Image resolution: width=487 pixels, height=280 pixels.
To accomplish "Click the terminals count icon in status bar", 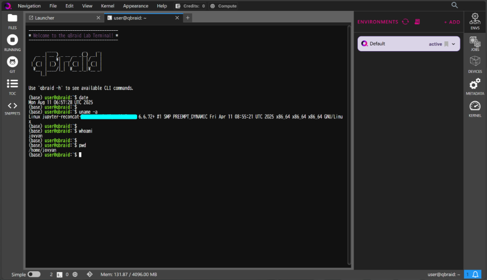I will (x=59, y=274).
